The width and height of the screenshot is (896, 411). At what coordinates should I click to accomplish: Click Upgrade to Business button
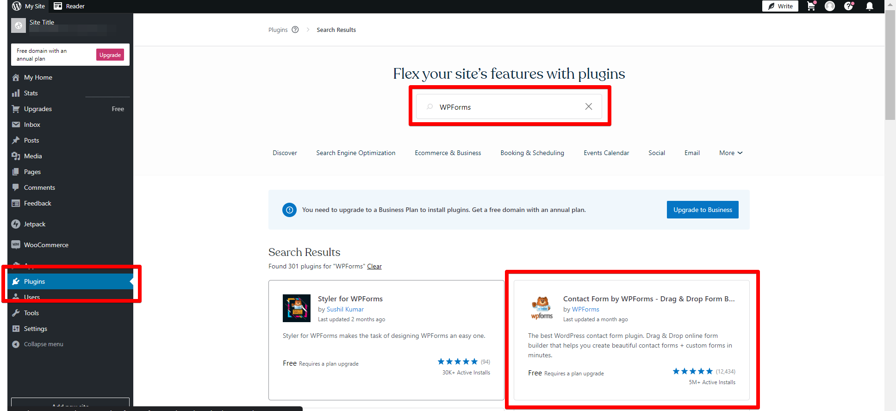pyautogui.click(x=703, y=210)
